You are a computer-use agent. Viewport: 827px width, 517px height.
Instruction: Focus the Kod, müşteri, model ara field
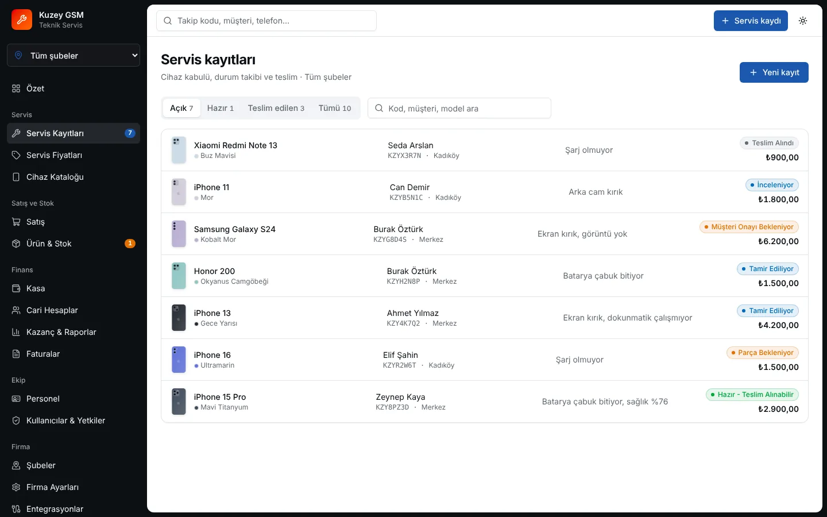click(459, 108)
